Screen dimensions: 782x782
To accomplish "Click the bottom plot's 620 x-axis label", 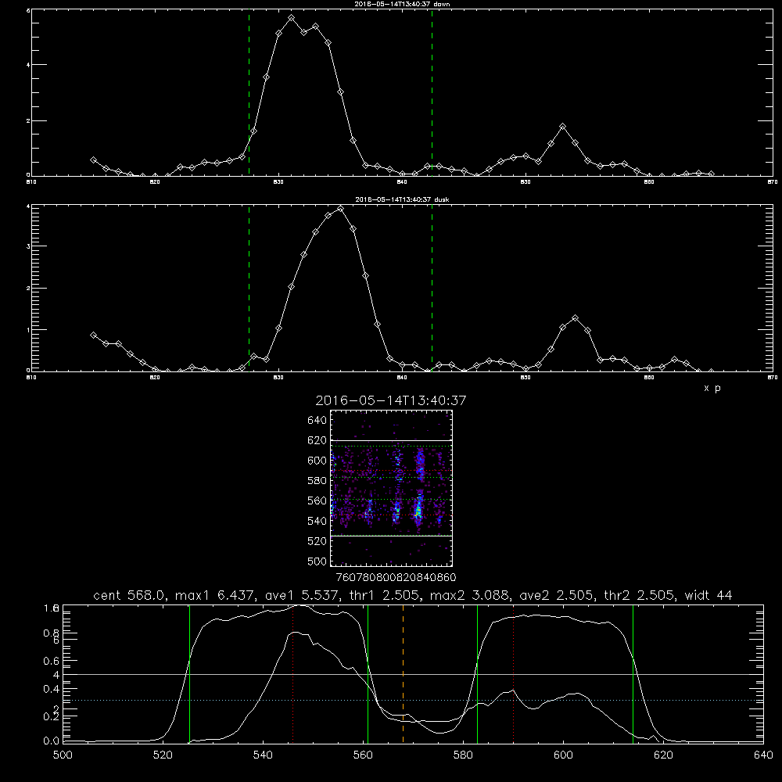I will click(663, 755).
